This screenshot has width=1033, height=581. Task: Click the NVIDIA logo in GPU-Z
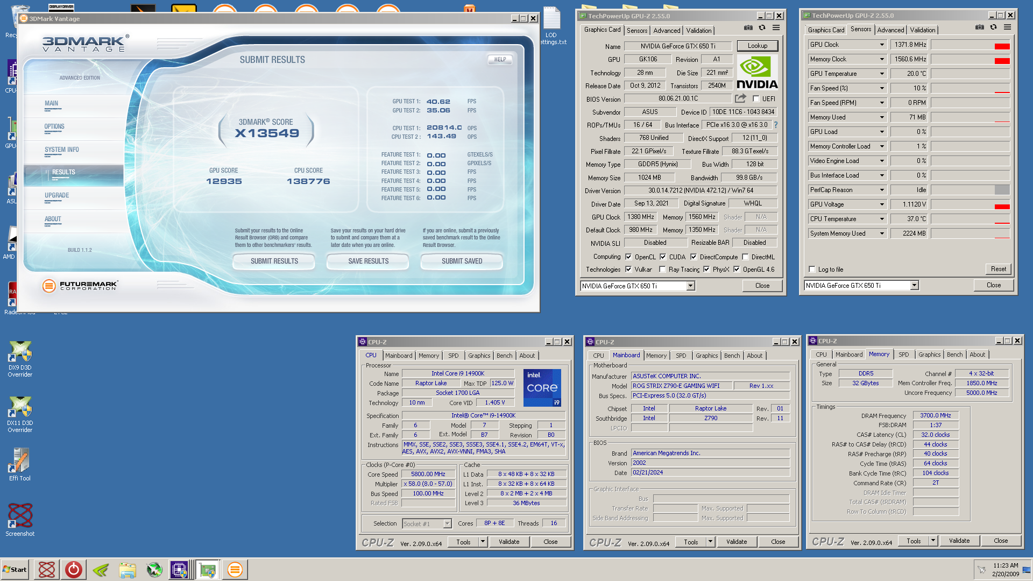756,73
